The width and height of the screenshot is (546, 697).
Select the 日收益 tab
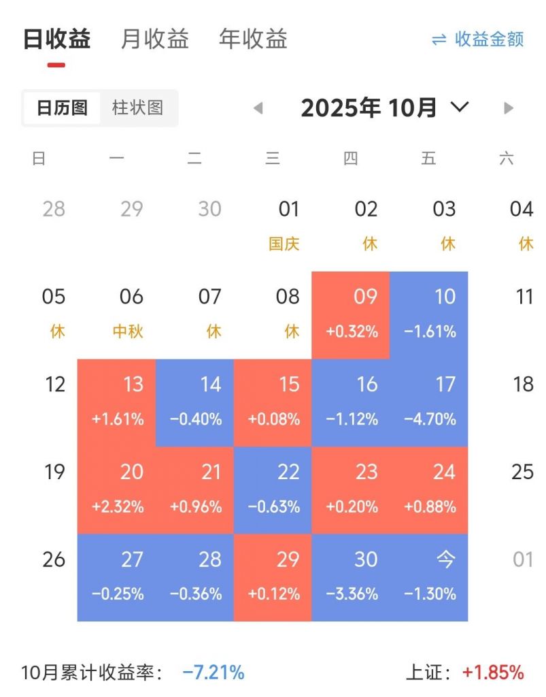(x=57, y=39)
